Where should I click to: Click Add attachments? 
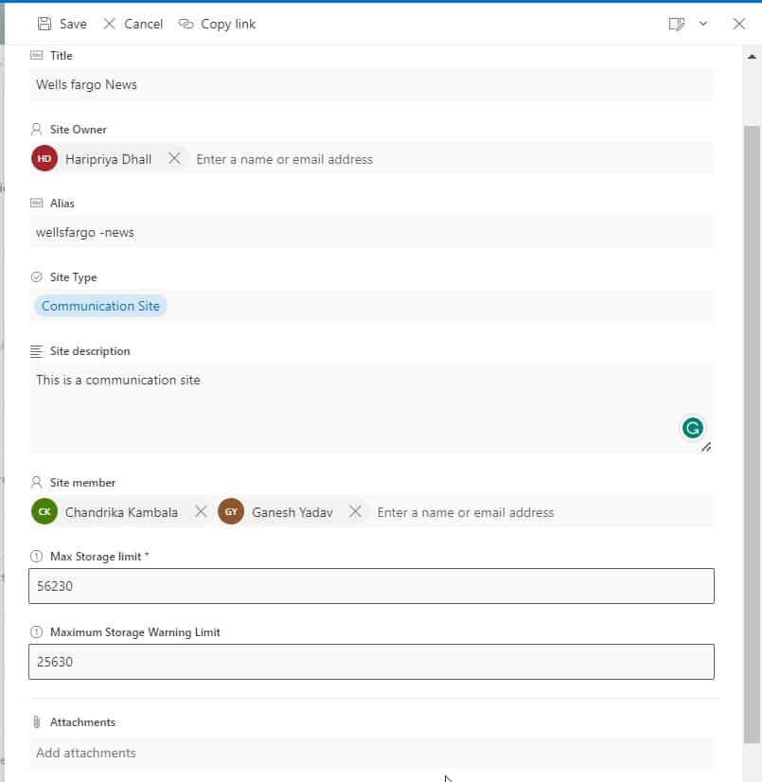371,753
